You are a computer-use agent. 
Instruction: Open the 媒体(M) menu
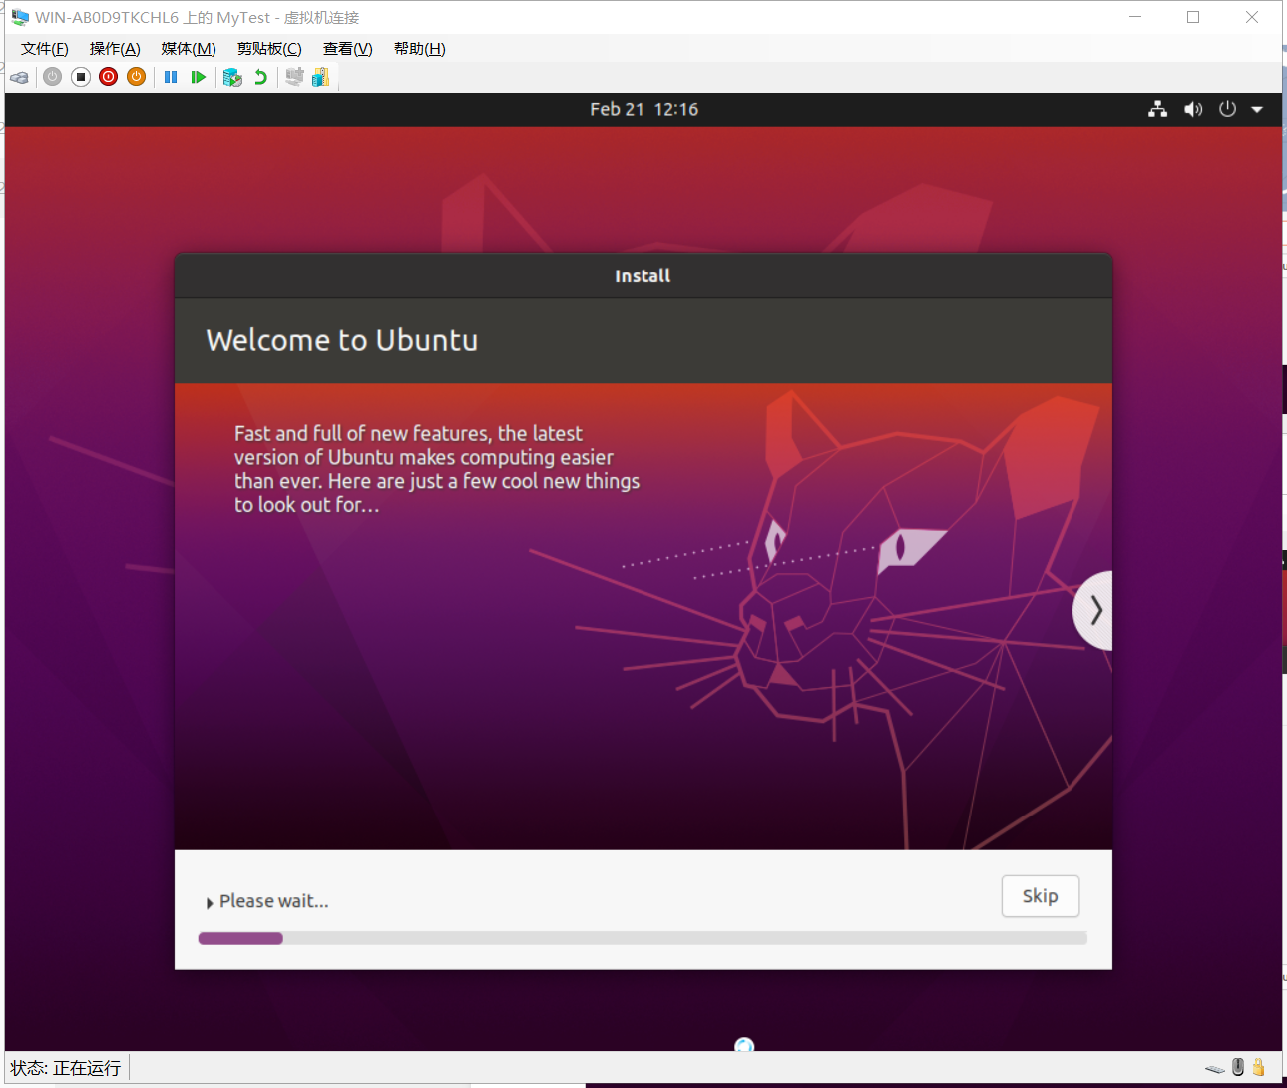tap(189, 49)
